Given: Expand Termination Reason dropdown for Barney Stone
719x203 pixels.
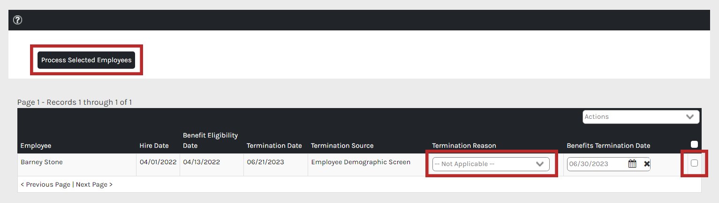Looking at the screenshot, I should click(x=491, y=164).
